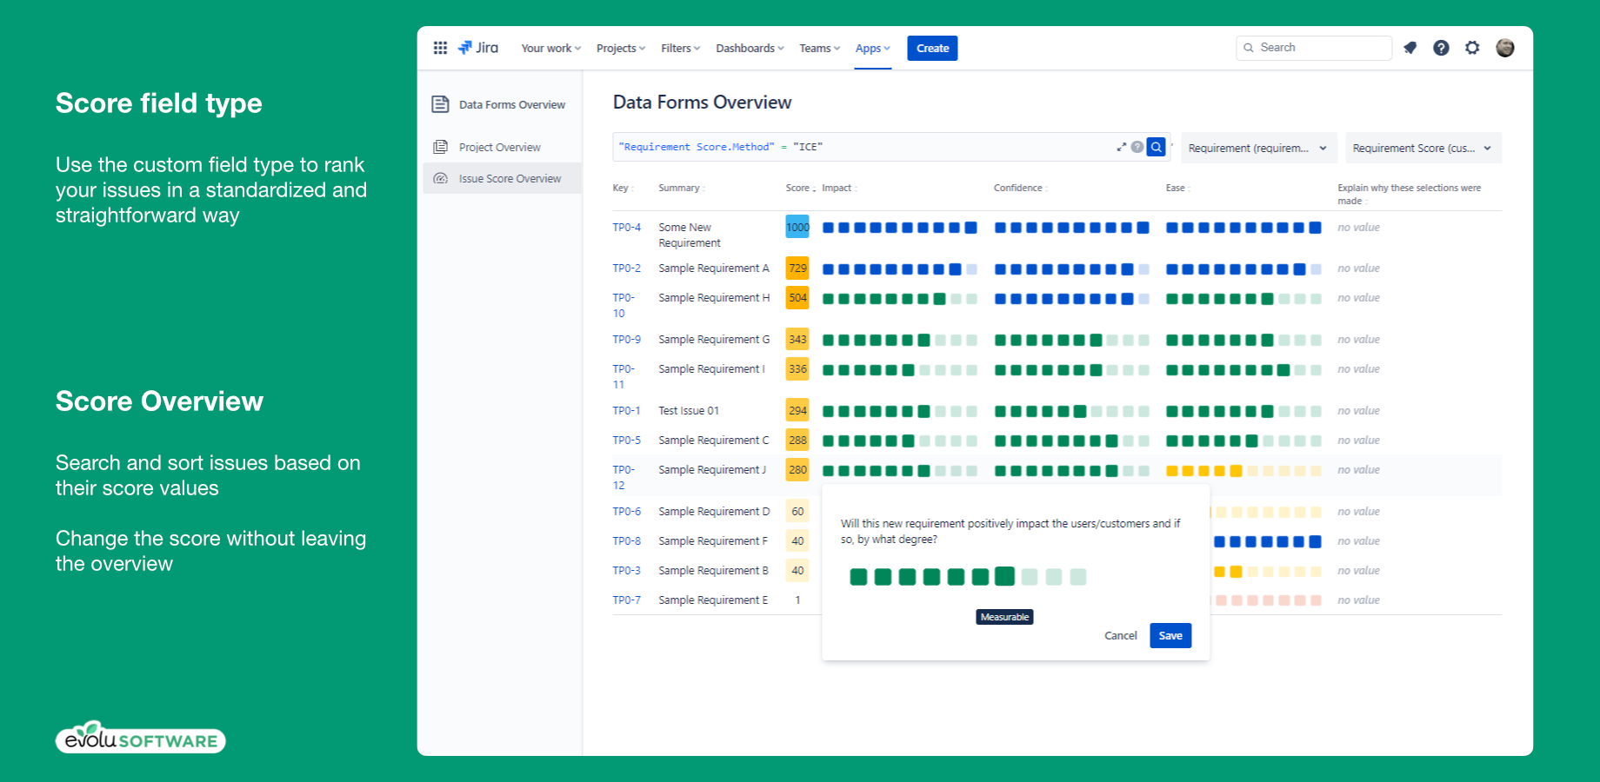This screenshot has height=782, width=1600.
Task: Open the Teams dropdown menu
Action: (x=819, y=48)
